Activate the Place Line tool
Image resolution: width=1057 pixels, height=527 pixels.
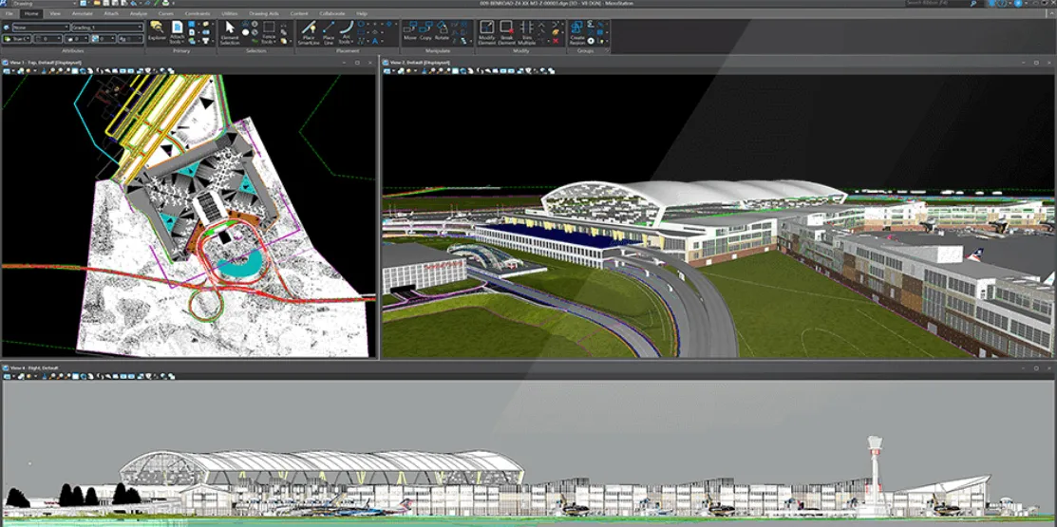click(329, 30)
